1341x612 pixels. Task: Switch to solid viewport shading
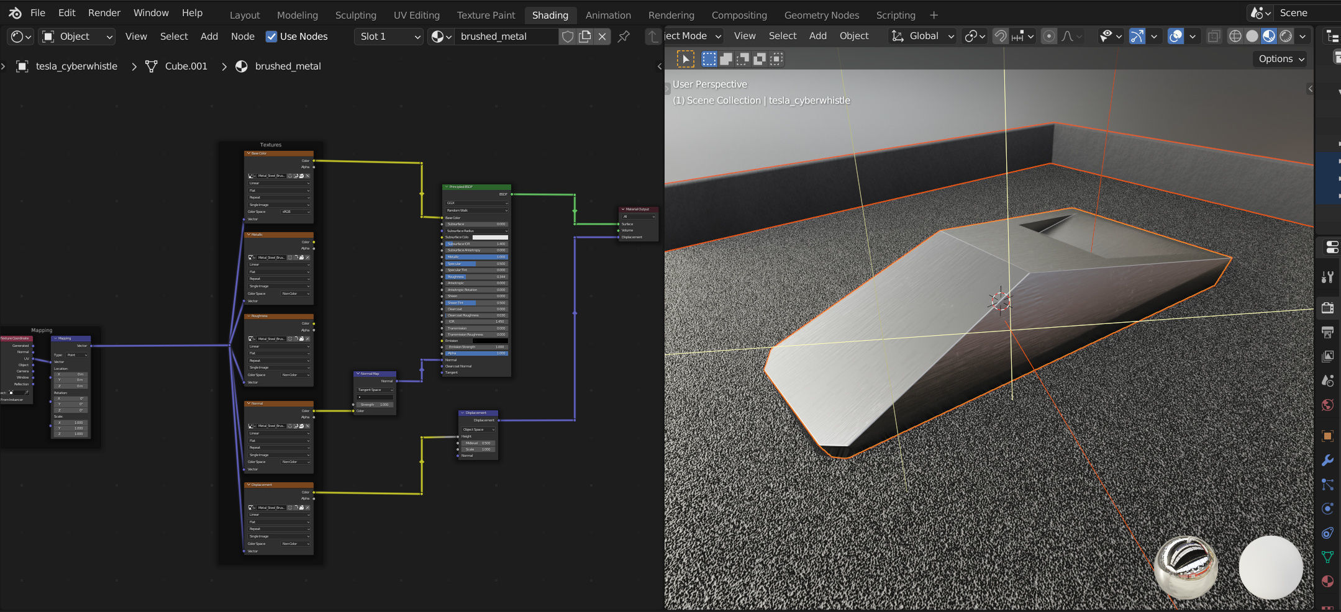pyautogui.click(x=1252, y=36)
